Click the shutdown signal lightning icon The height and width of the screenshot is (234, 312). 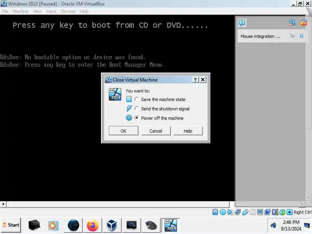coord(129,108)
